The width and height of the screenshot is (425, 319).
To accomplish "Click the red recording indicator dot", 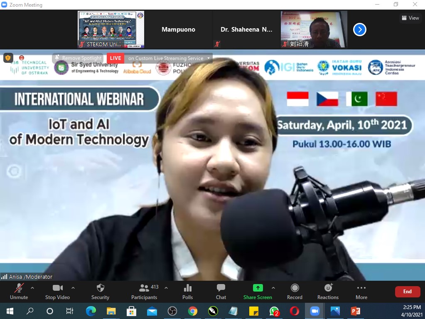I will pyautogui.click(x=22, y=57).
